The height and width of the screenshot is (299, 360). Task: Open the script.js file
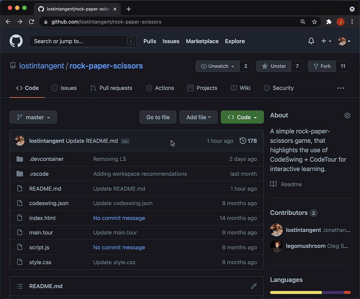click(x=39, y=247)
